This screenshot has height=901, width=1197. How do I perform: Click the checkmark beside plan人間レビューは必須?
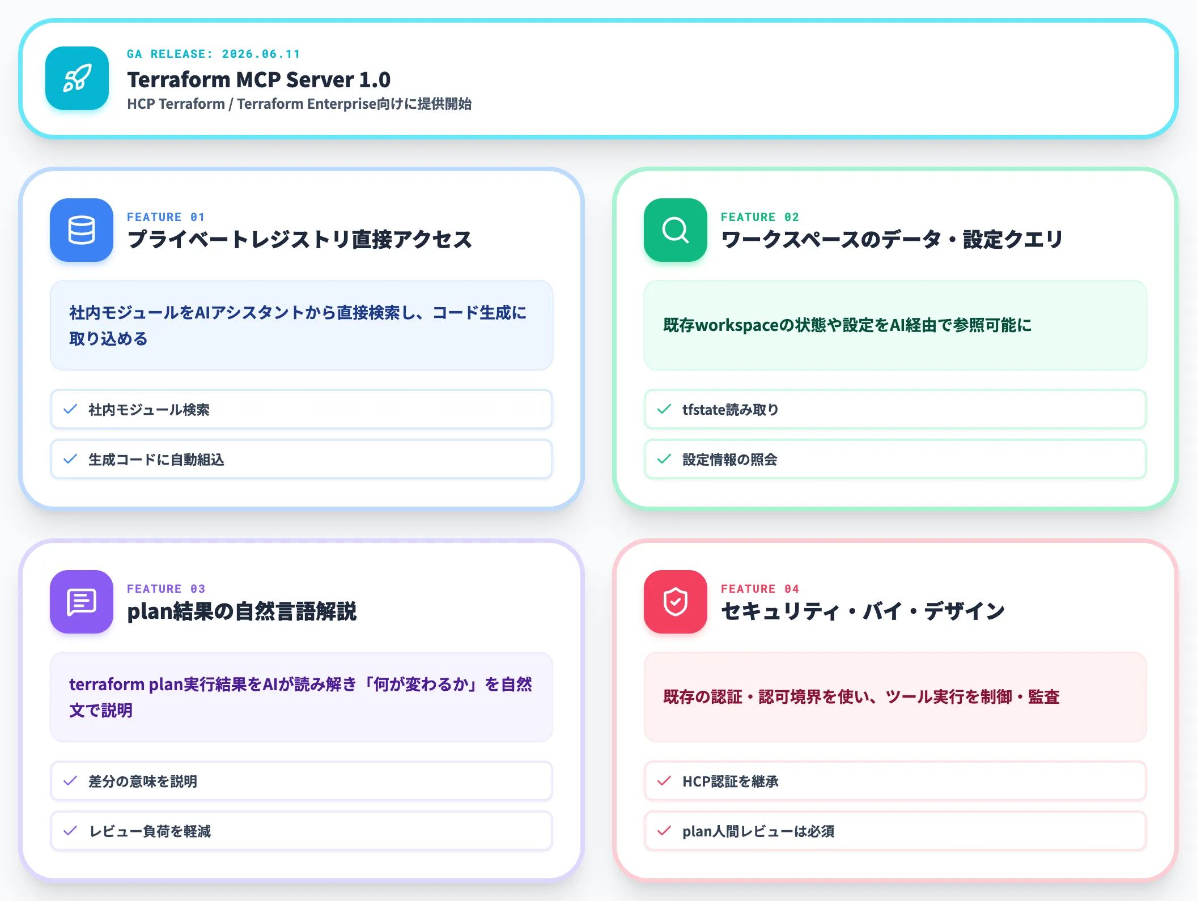664,831
